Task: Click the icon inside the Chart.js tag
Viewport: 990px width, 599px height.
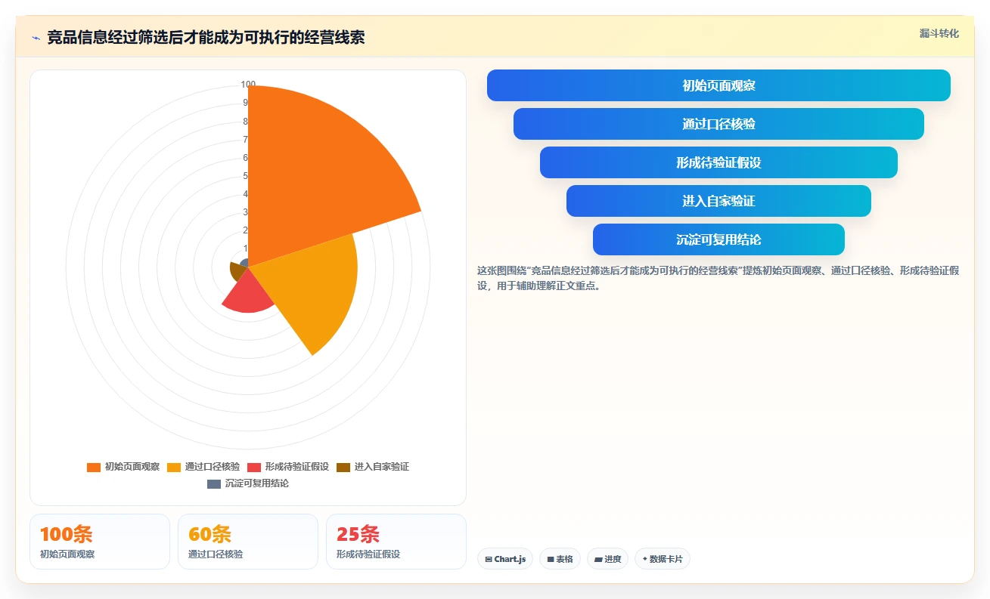Action: point(489,560)
